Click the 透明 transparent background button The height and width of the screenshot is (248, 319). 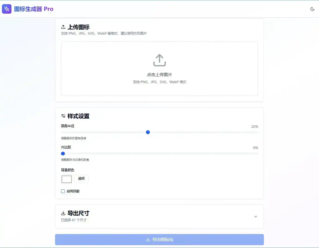point(81,179)
